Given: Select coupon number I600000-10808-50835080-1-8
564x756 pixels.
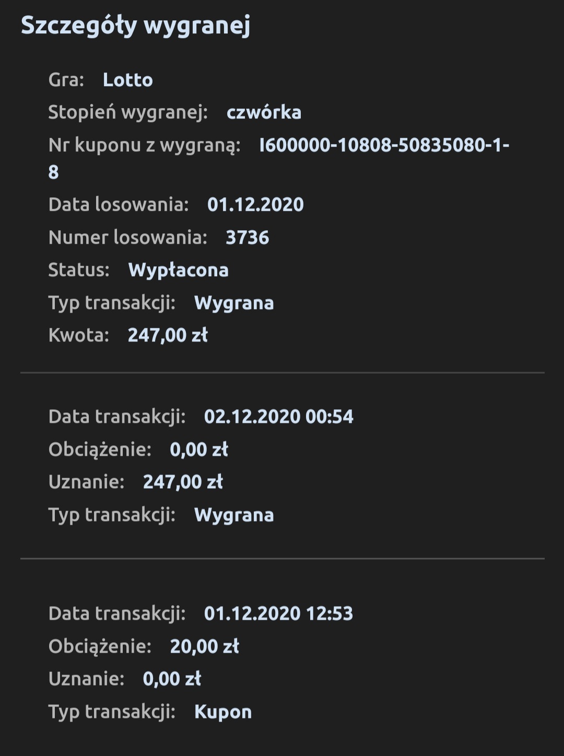Looking at the screenshot, I should pos(384,145).
